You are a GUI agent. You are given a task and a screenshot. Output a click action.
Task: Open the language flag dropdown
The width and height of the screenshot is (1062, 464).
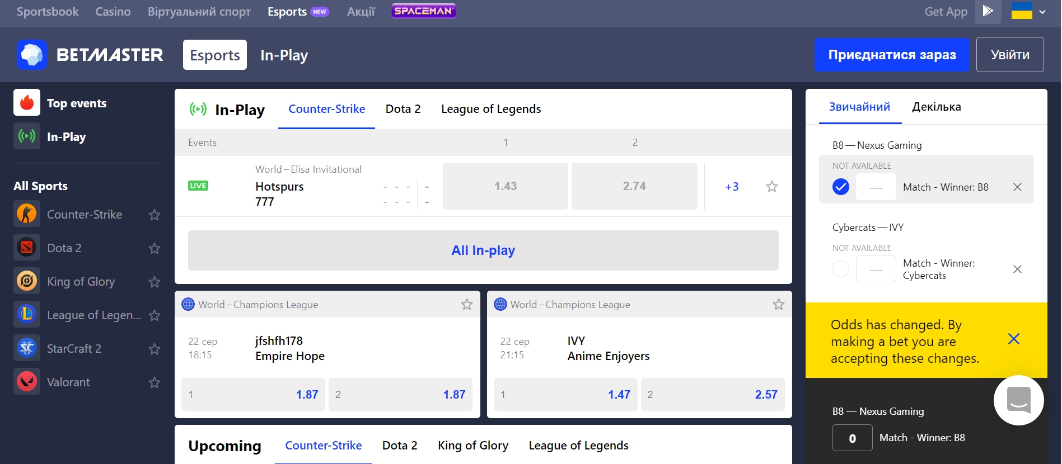coord(1028,11)
